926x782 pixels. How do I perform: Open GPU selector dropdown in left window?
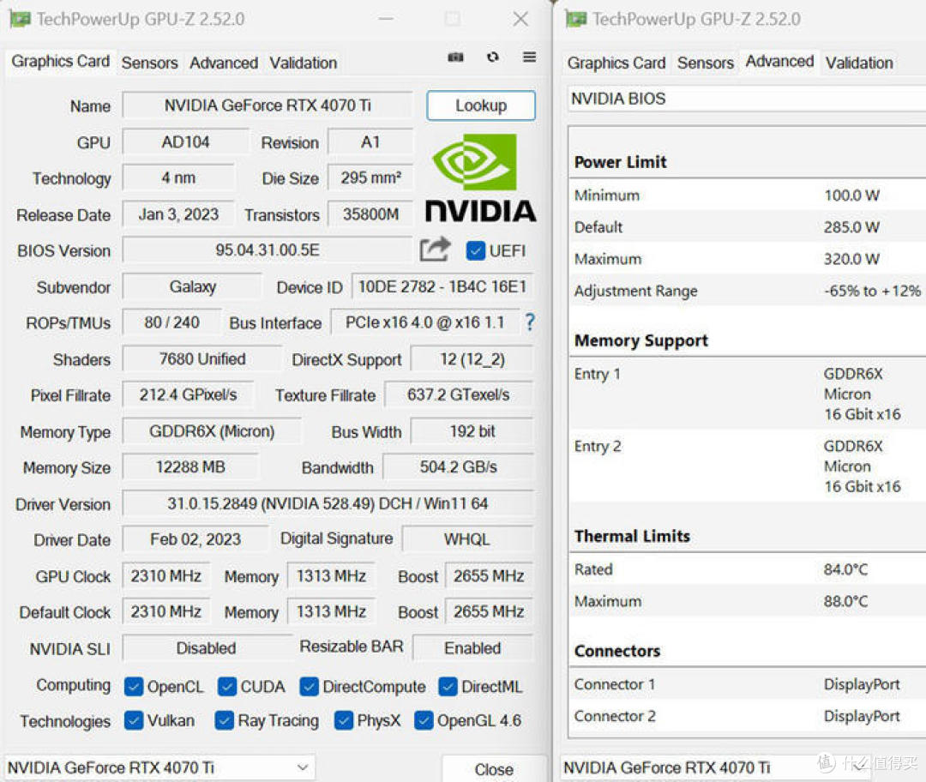tap(159, 767)
